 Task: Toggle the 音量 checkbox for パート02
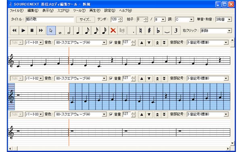coord(111,78)
